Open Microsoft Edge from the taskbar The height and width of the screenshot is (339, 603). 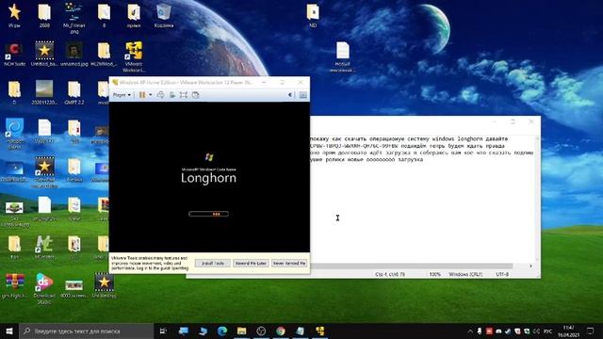tap(222, 331)
